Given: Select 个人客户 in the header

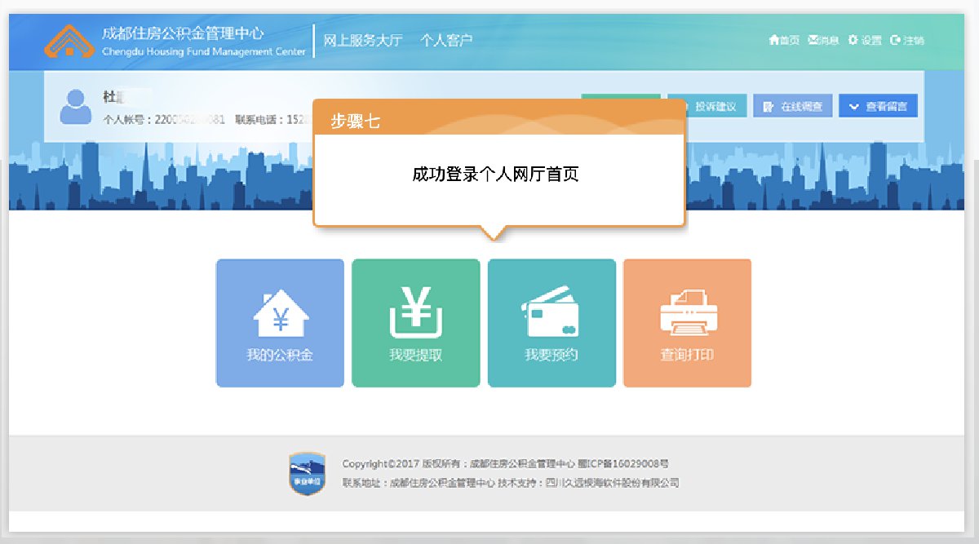Looking at the screenshot, I should click(x=446, y=40).
